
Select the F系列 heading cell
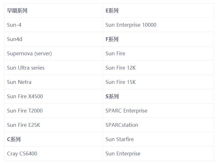click(x=112, y=39)
